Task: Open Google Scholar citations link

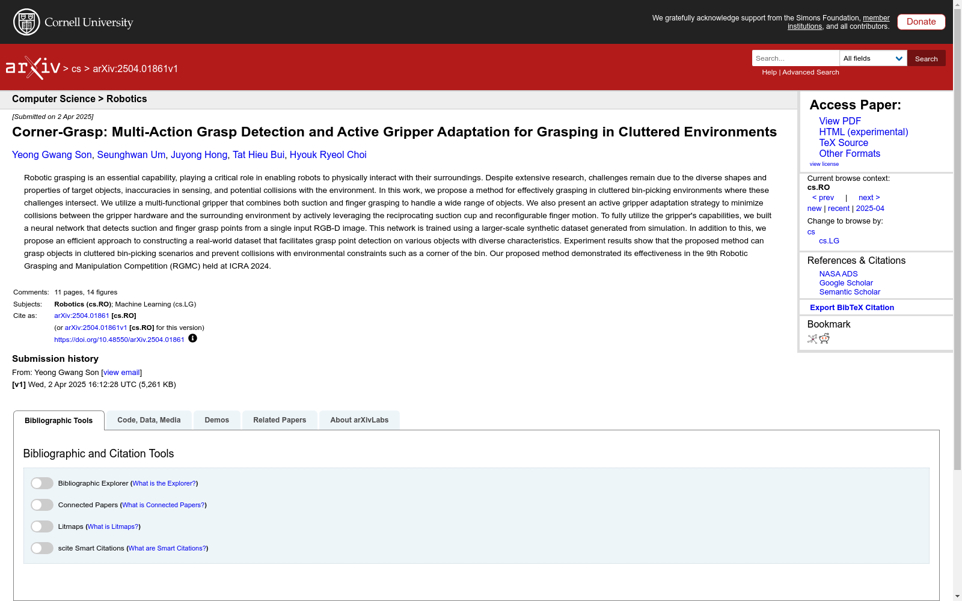Action: click(846, 283)
